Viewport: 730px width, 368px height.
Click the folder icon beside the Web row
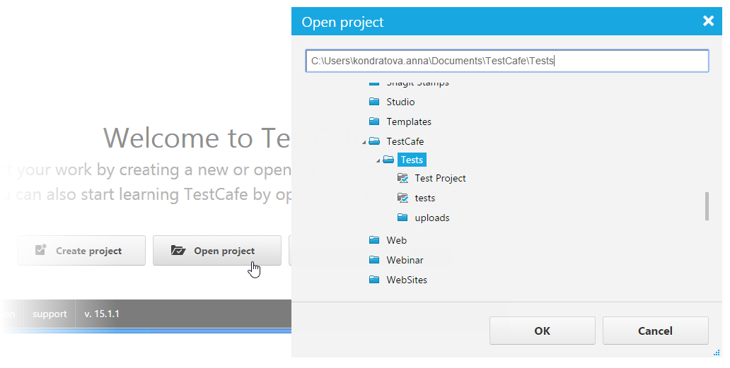[374, 240]
